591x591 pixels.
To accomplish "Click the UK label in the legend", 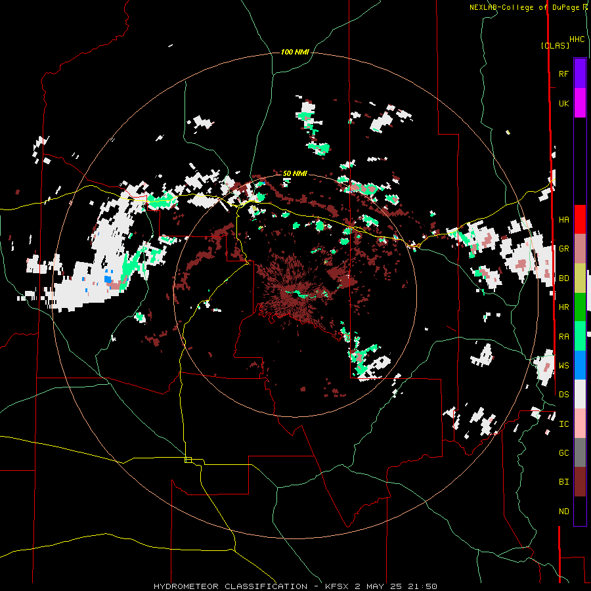I will pos(563,103).
